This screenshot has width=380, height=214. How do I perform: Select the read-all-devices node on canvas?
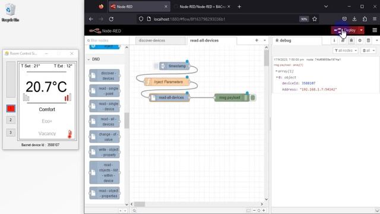169,97
